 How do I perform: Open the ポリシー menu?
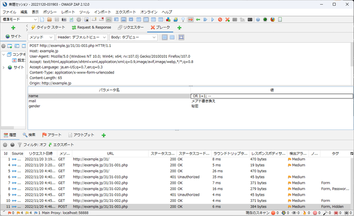click(49, 12)
